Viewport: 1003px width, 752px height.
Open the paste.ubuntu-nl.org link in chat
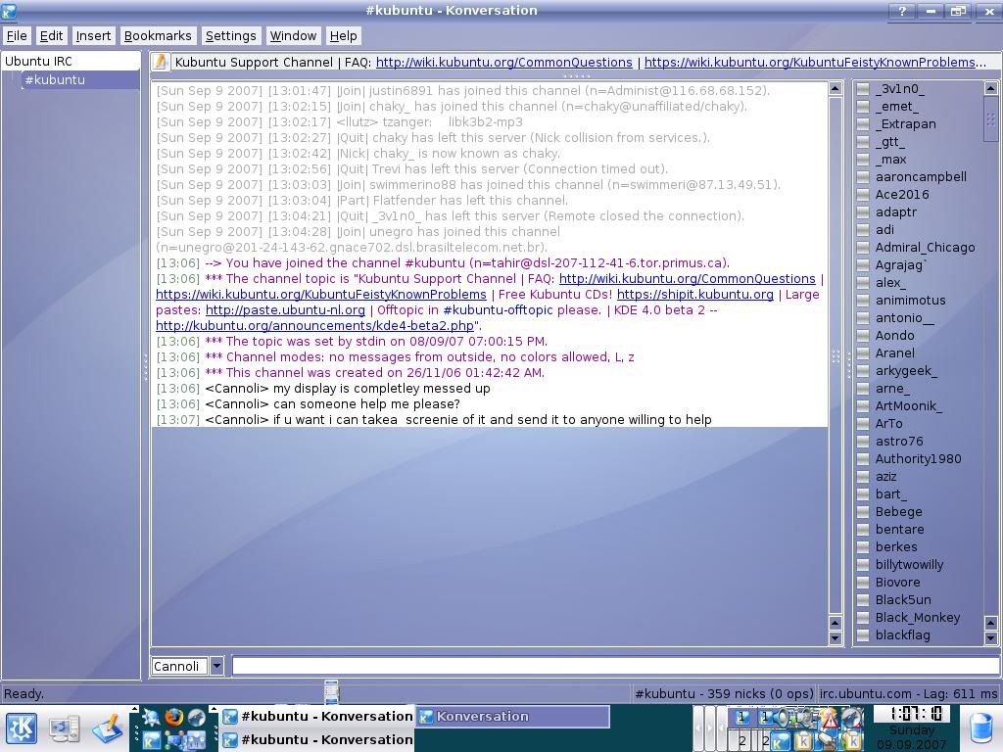point(285,310)
